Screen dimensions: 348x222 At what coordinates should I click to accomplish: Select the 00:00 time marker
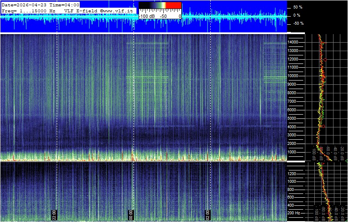[x=131, y=214]
